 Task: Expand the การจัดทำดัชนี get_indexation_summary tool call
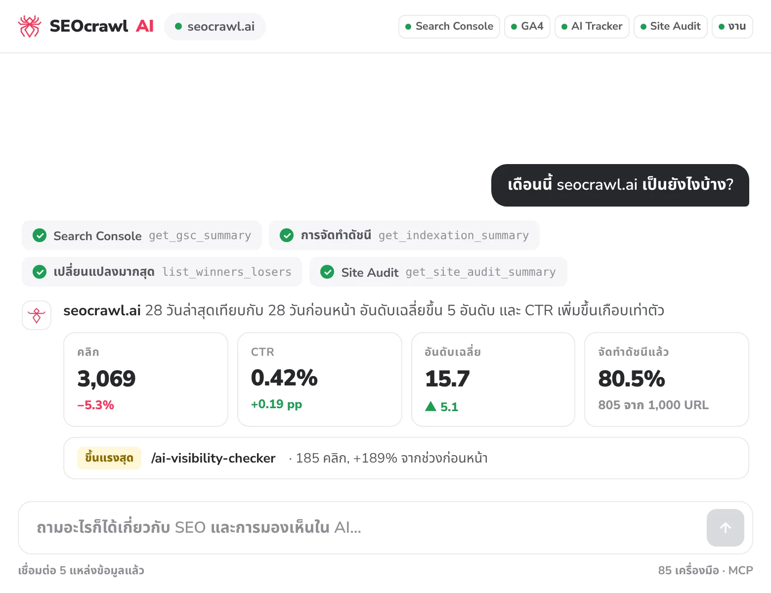click(x=404, y=235)
